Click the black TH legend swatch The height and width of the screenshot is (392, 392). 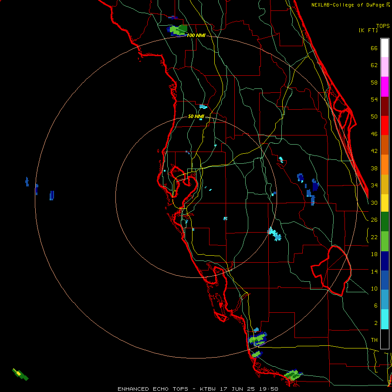coord(385,339)
